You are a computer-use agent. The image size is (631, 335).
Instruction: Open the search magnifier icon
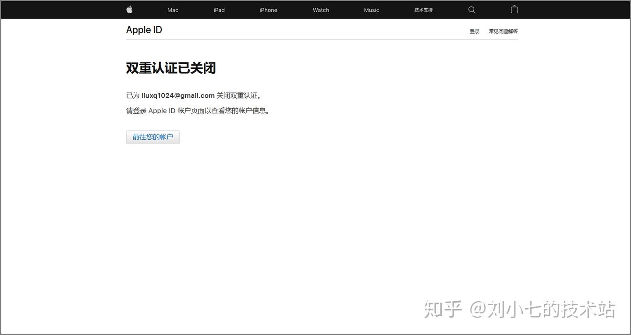tap(471, 9)
